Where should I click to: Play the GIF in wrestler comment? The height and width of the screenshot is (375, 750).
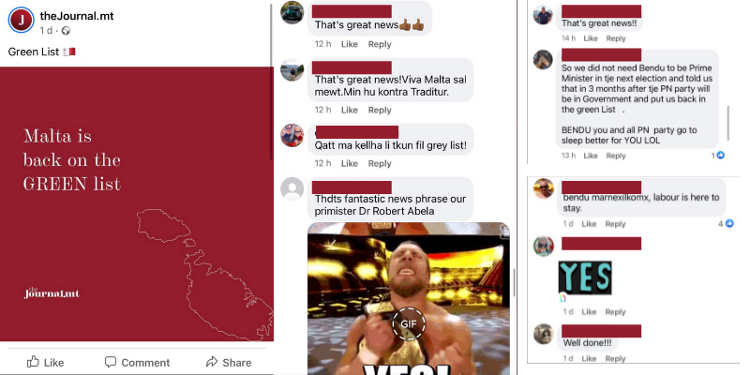(x=409, y=323)
